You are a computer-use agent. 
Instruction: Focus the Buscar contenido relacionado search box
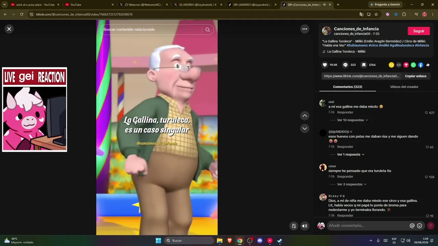coord(152,29)
